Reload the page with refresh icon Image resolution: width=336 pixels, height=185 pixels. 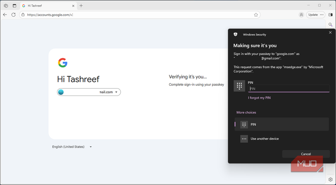click(13, 15)
